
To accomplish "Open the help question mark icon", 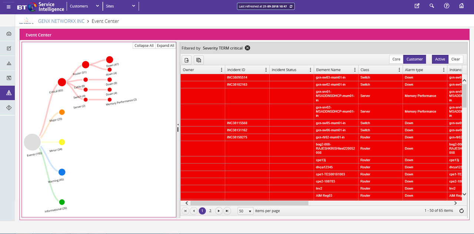I will click(447, 6).
